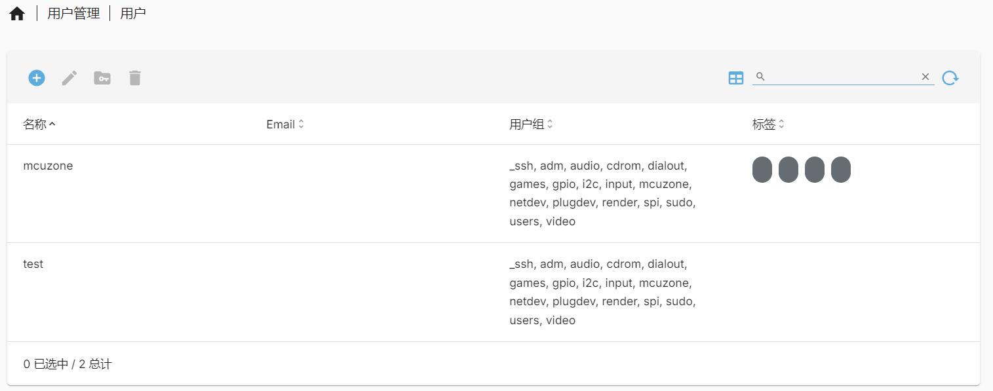Screen dimensions: 993x391
Task: Focus the search input field
Action: (843, 77)
